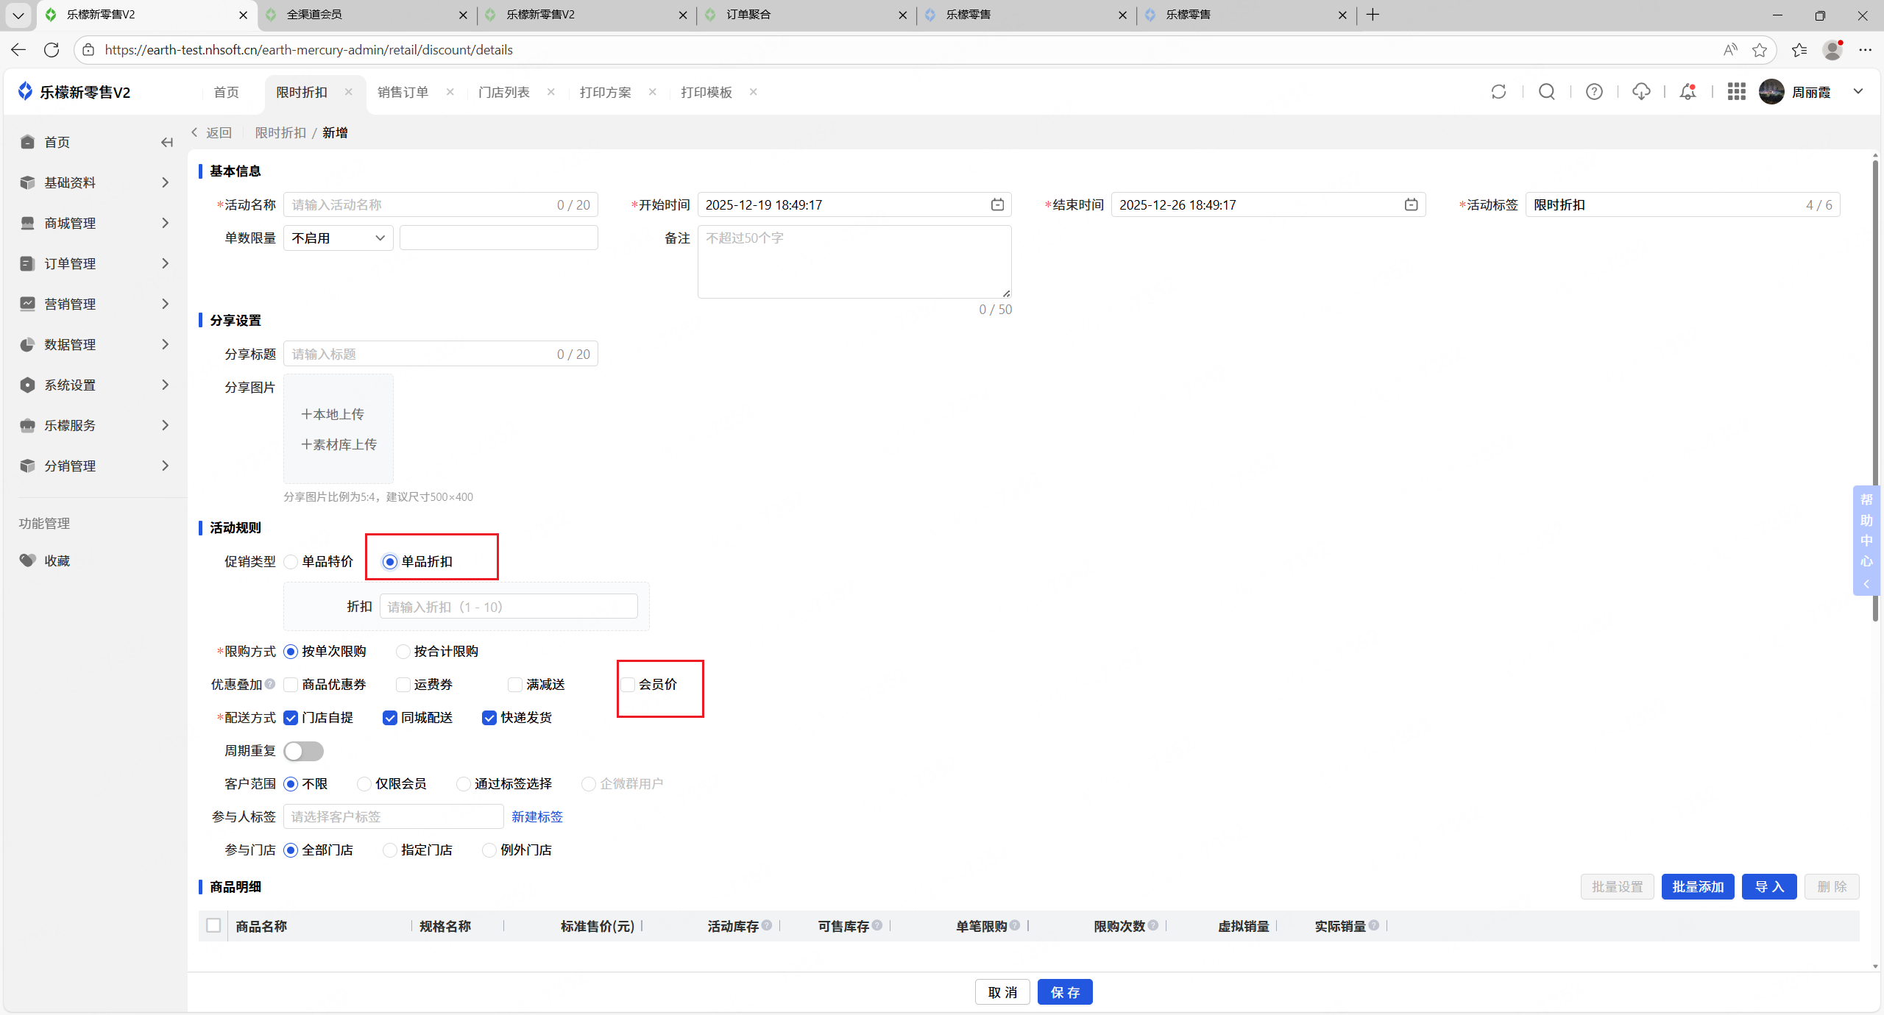Screen dimensions: 1884x1015
Task: Switch to the 销售订单 tab
Action: [x=403, y=93]
